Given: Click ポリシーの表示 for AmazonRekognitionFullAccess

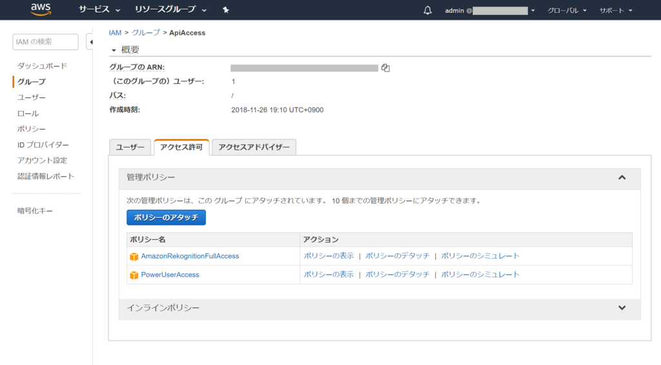Looking at the screenshot, I should point(329,256).
